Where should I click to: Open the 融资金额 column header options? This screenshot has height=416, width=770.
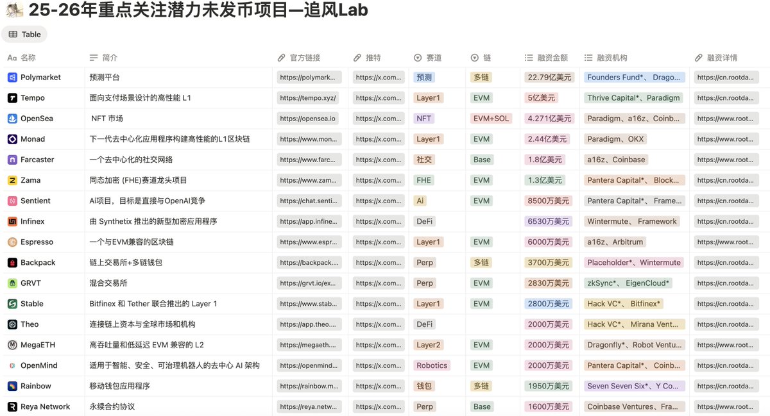coord(546,58)
